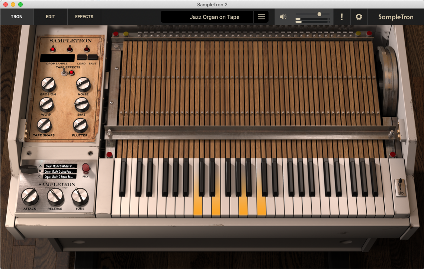Switch to the EFFECTS tab
Screen dimensions: 424x269
coord(84,16)
